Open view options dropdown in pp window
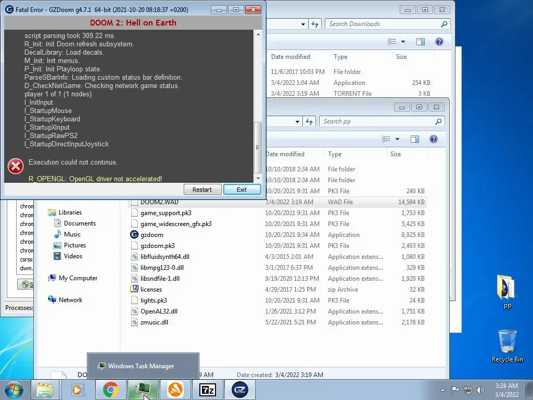This screenshot has height=400, width=533. pos(397,139)
